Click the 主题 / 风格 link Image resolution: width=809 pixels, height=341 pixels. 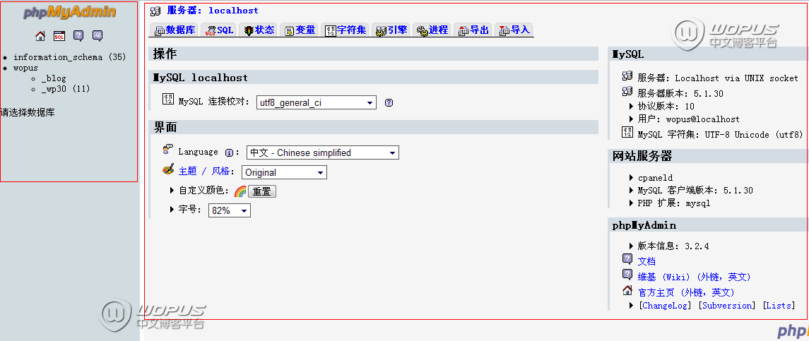coord(206,172)
